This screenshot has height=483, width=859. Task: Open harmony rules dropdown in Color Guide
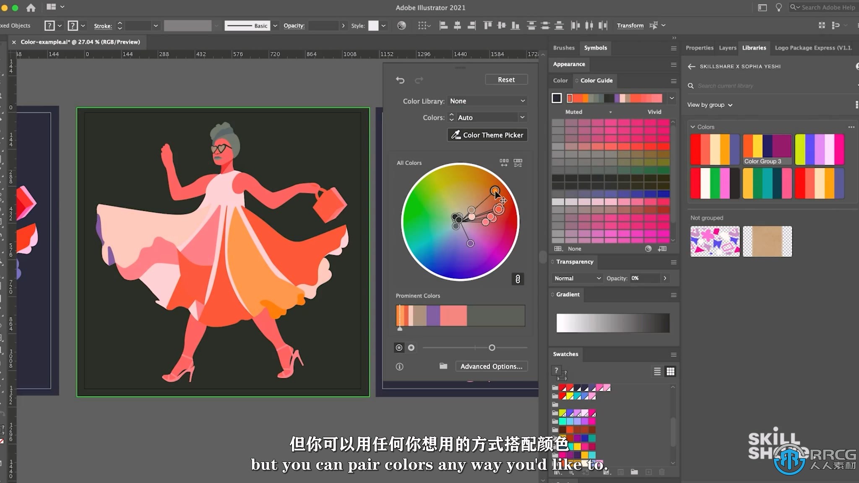(672, 98)
